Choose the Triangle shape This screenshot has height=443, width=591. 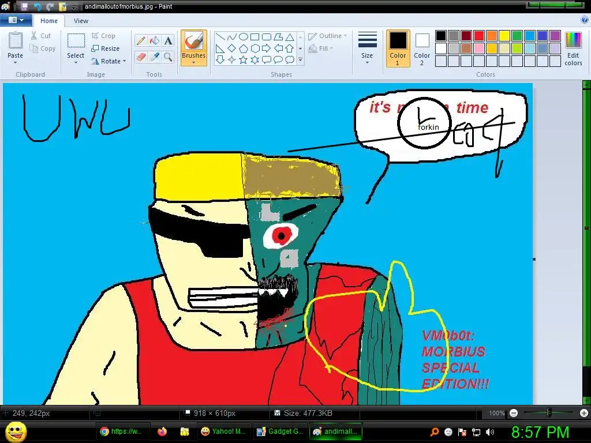(290, 37)
